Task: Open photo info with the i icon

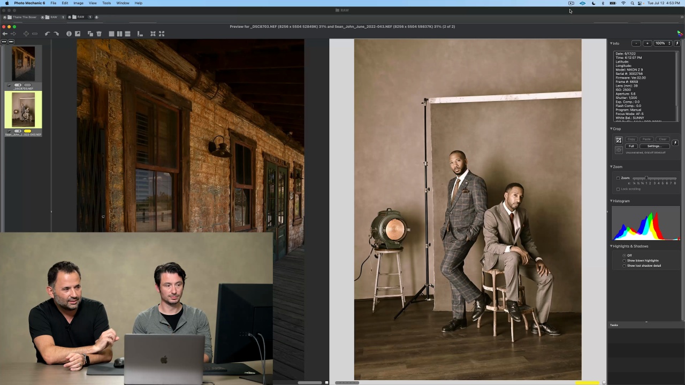Action: (x=69, y=34)
